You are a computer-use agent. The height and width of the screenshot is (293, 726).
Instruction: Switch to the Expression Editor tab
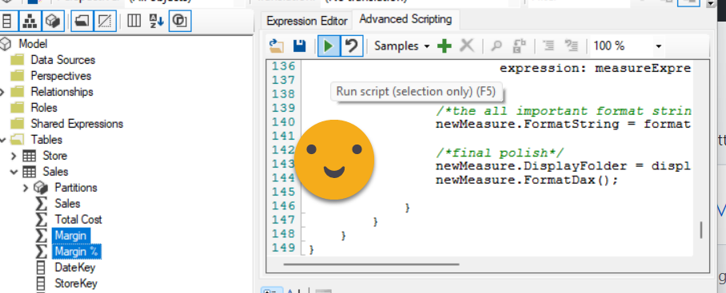point(307,22)
